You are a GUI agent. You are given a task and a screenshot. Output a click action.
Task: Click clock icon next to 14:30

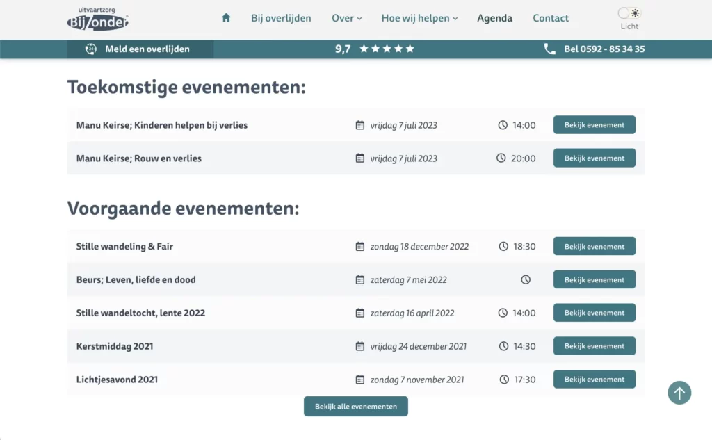click(x=503, y=346)
